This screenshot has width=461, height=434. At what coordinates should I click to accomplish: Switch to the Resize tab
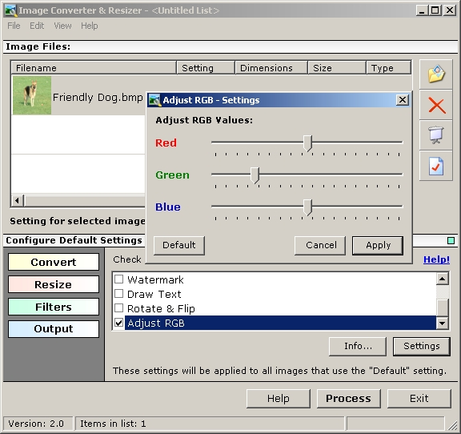click(54, 284)
